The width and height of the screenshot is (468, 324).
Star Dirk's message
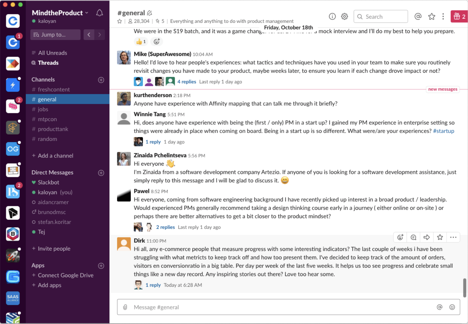(440, 237)
